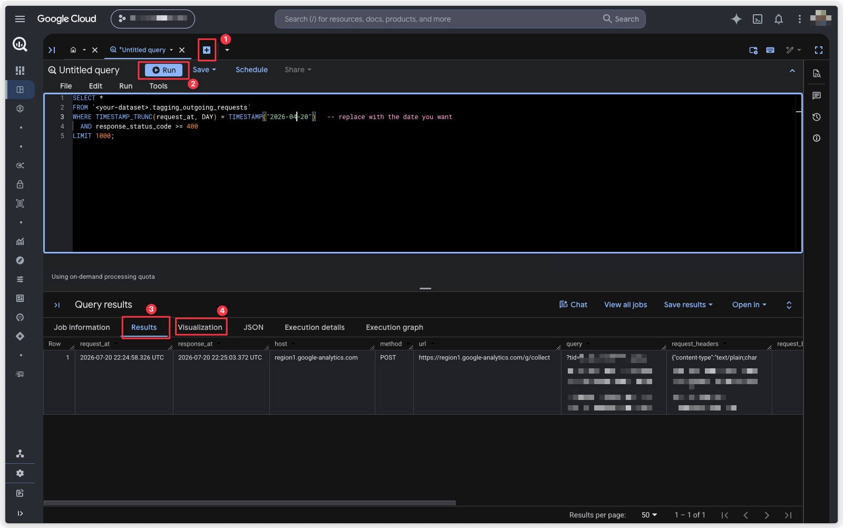
Task: Open Chat for query results
Action: [x=573, y=305]
